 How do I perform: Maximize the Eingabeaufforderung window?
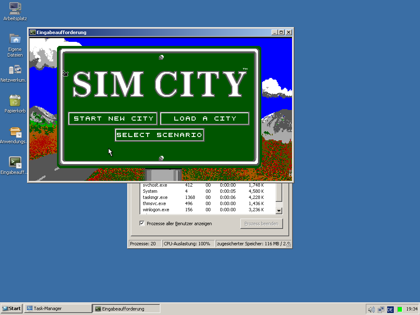(281, 32)
